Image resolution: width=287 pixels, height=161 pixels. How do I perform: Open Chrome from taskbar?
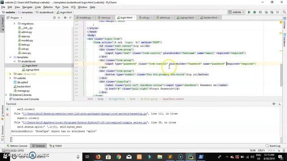118,157
